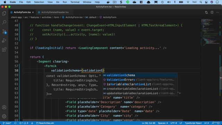
Task: Click the battery menu bar icon
Action: point(181,2)
